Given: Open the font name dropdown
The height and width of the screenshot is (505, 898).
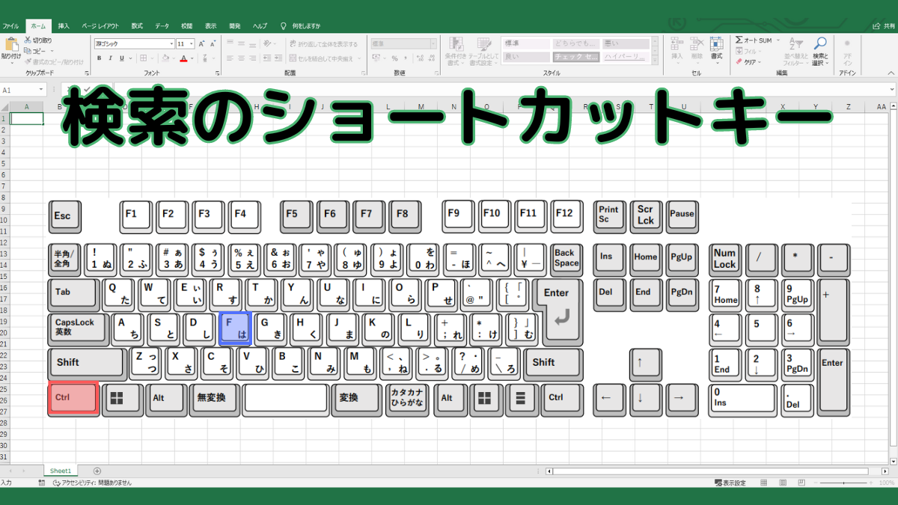Looking at the screenshot, I should click(x=171, y=43).
